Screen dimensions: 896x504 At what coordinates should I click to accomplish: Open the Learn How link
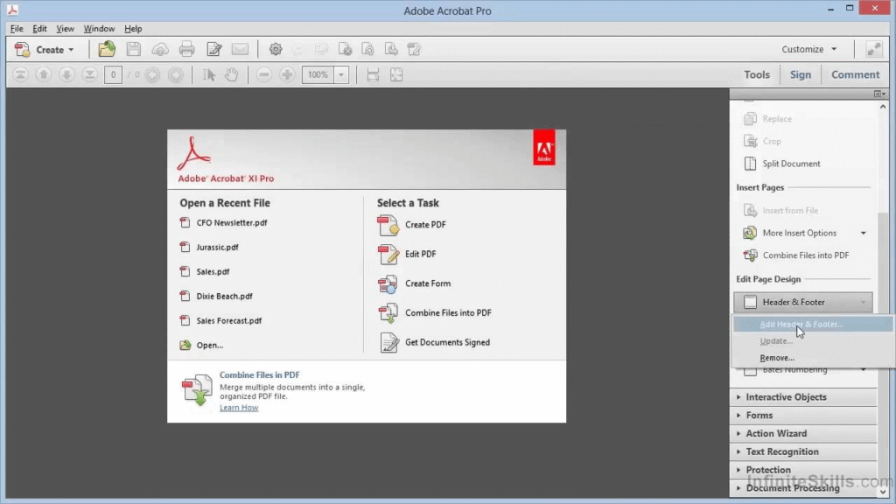click(x=238, y=407)
